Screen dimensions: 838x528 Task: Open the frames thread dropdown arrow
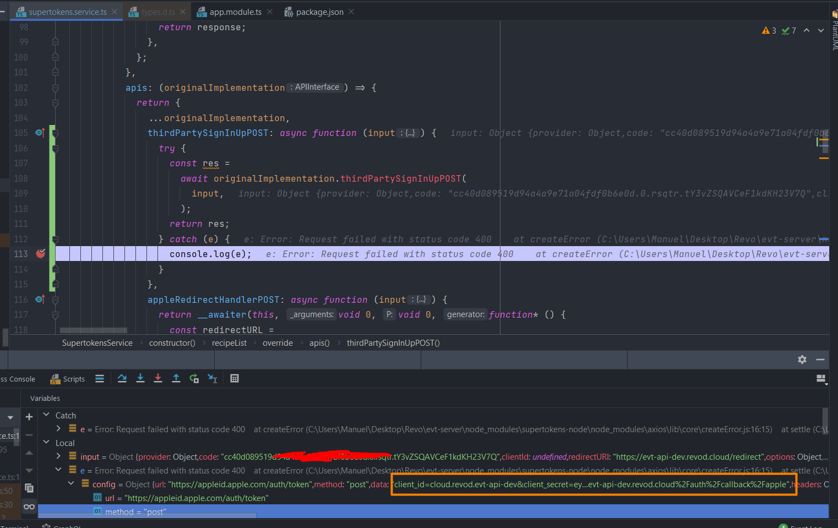tap(10, 417)
